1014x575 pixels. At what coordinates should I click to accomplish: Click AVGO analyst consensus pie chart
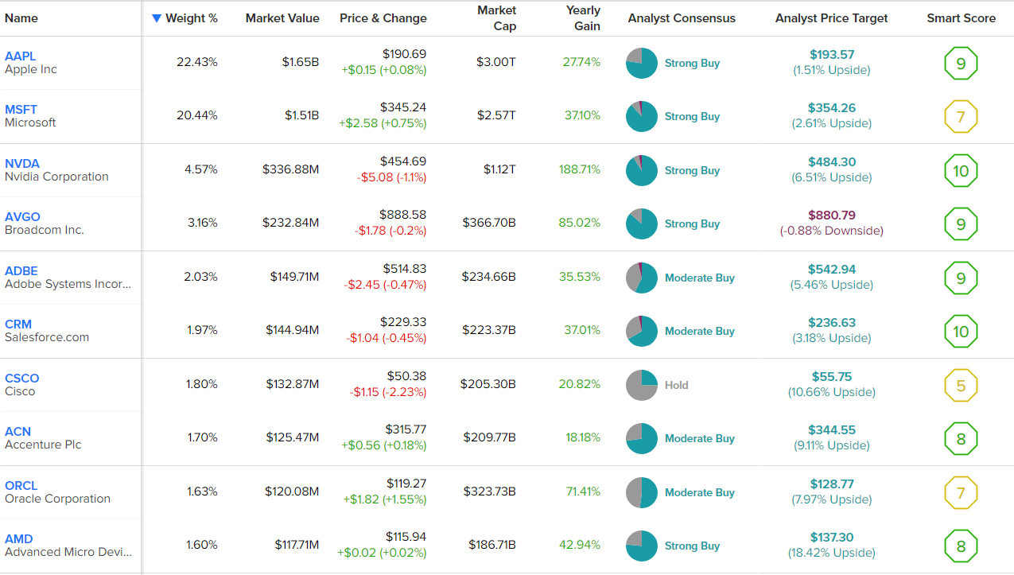coord(641,223)
